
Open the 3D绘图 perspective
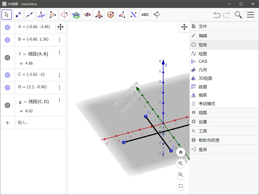[x=205, y=78]
